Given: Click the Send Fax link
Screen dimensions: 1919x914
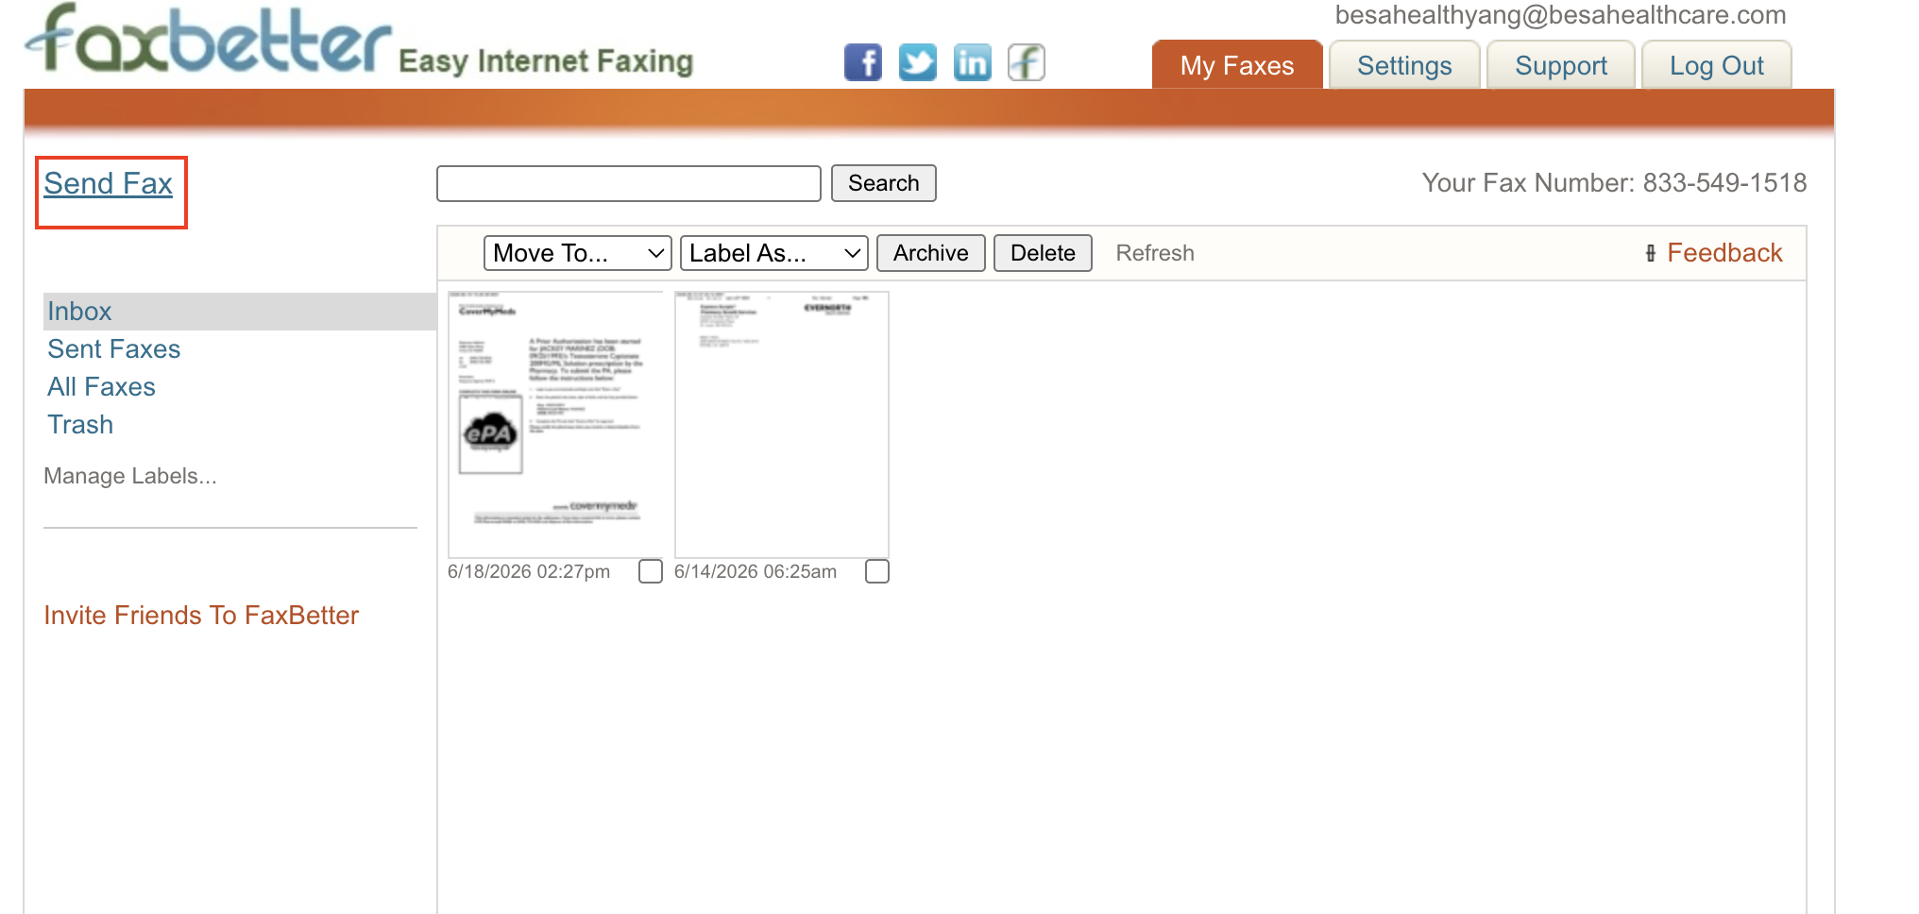Looking at the screenshot, I should click(109, 183).
